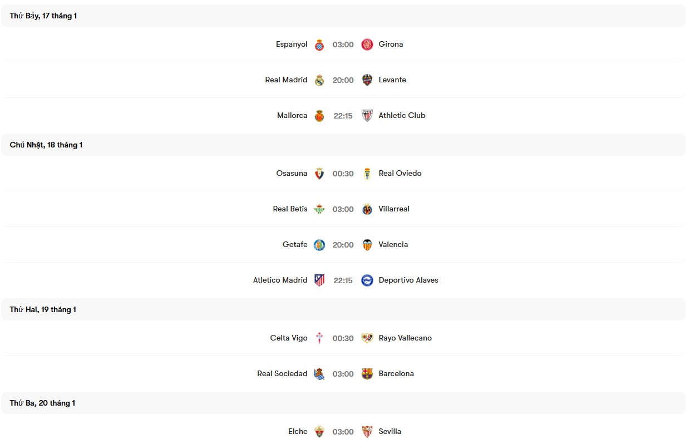Expand the 'Thứ Bảy, 17 tháng 1' header
The width and height of the screenshot is (690, 444).
pos(43,16)
